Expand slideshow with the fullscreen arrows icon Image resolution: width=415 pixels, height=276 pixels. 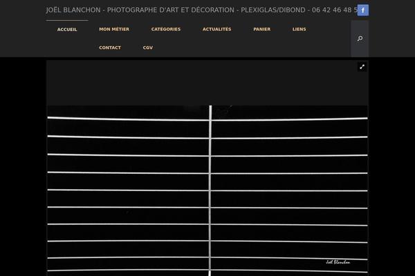362,67
